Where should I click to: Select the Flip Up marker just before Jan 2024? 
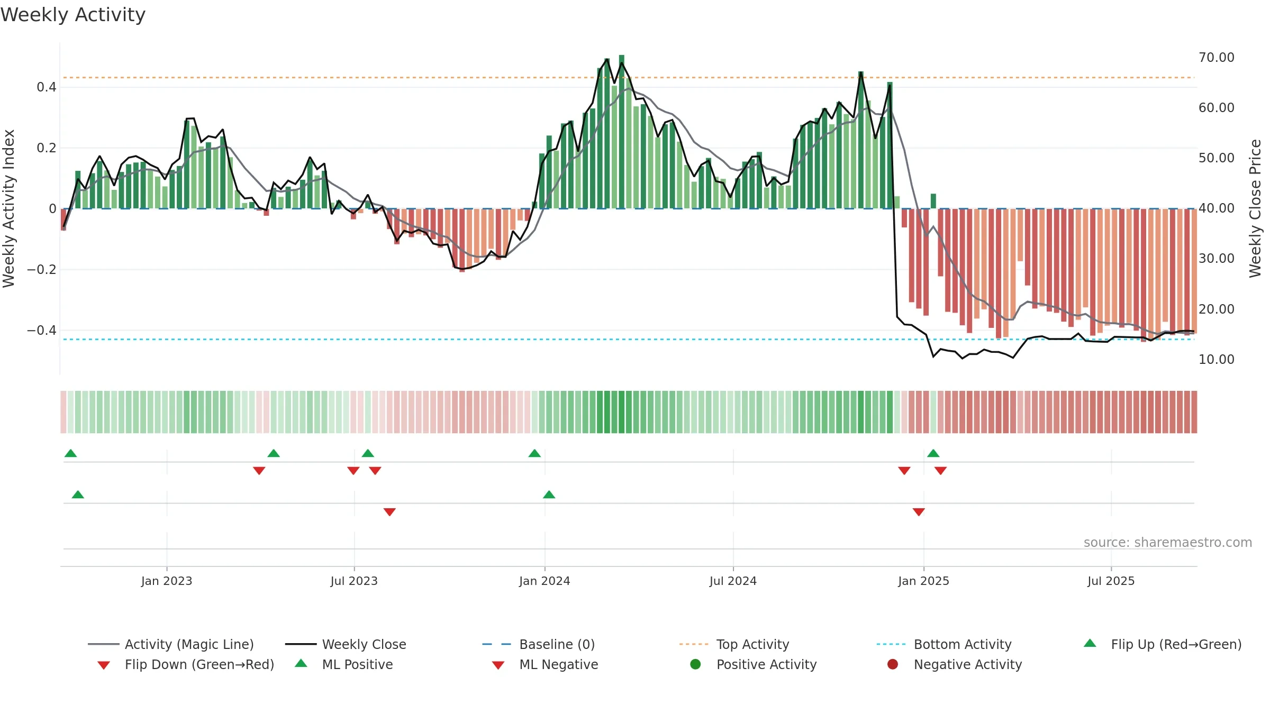[534, 453]
